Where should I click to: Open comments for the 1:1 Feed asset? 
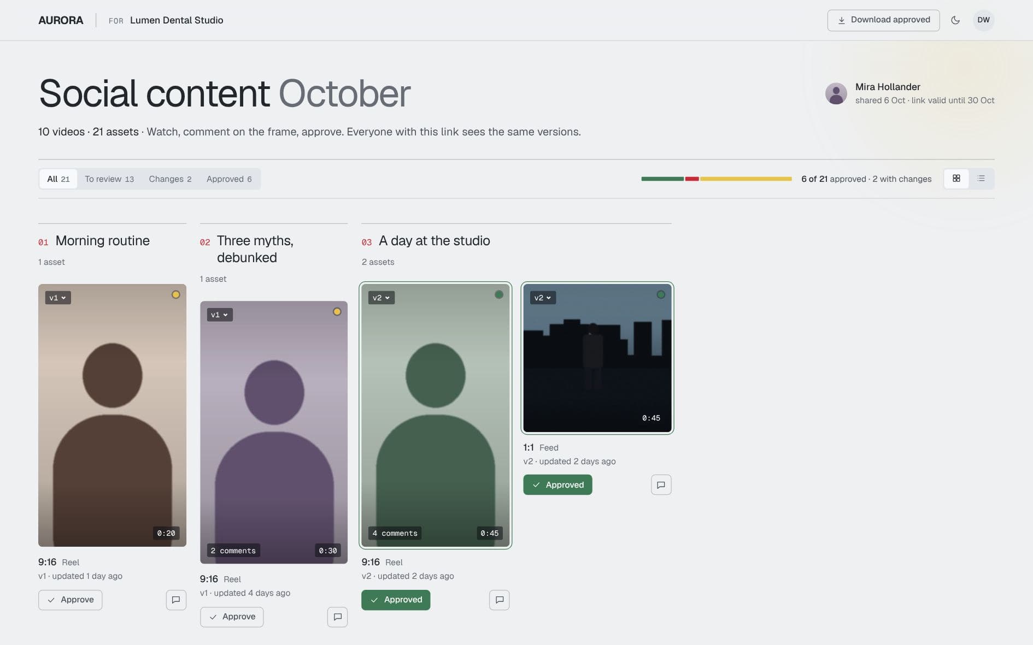(x=661, y=485)
